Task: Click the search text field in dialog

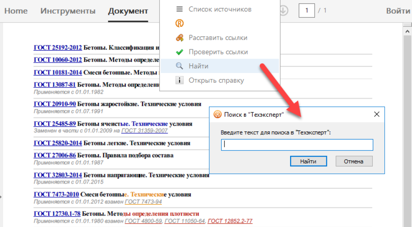Action: (x=297, y=145)
